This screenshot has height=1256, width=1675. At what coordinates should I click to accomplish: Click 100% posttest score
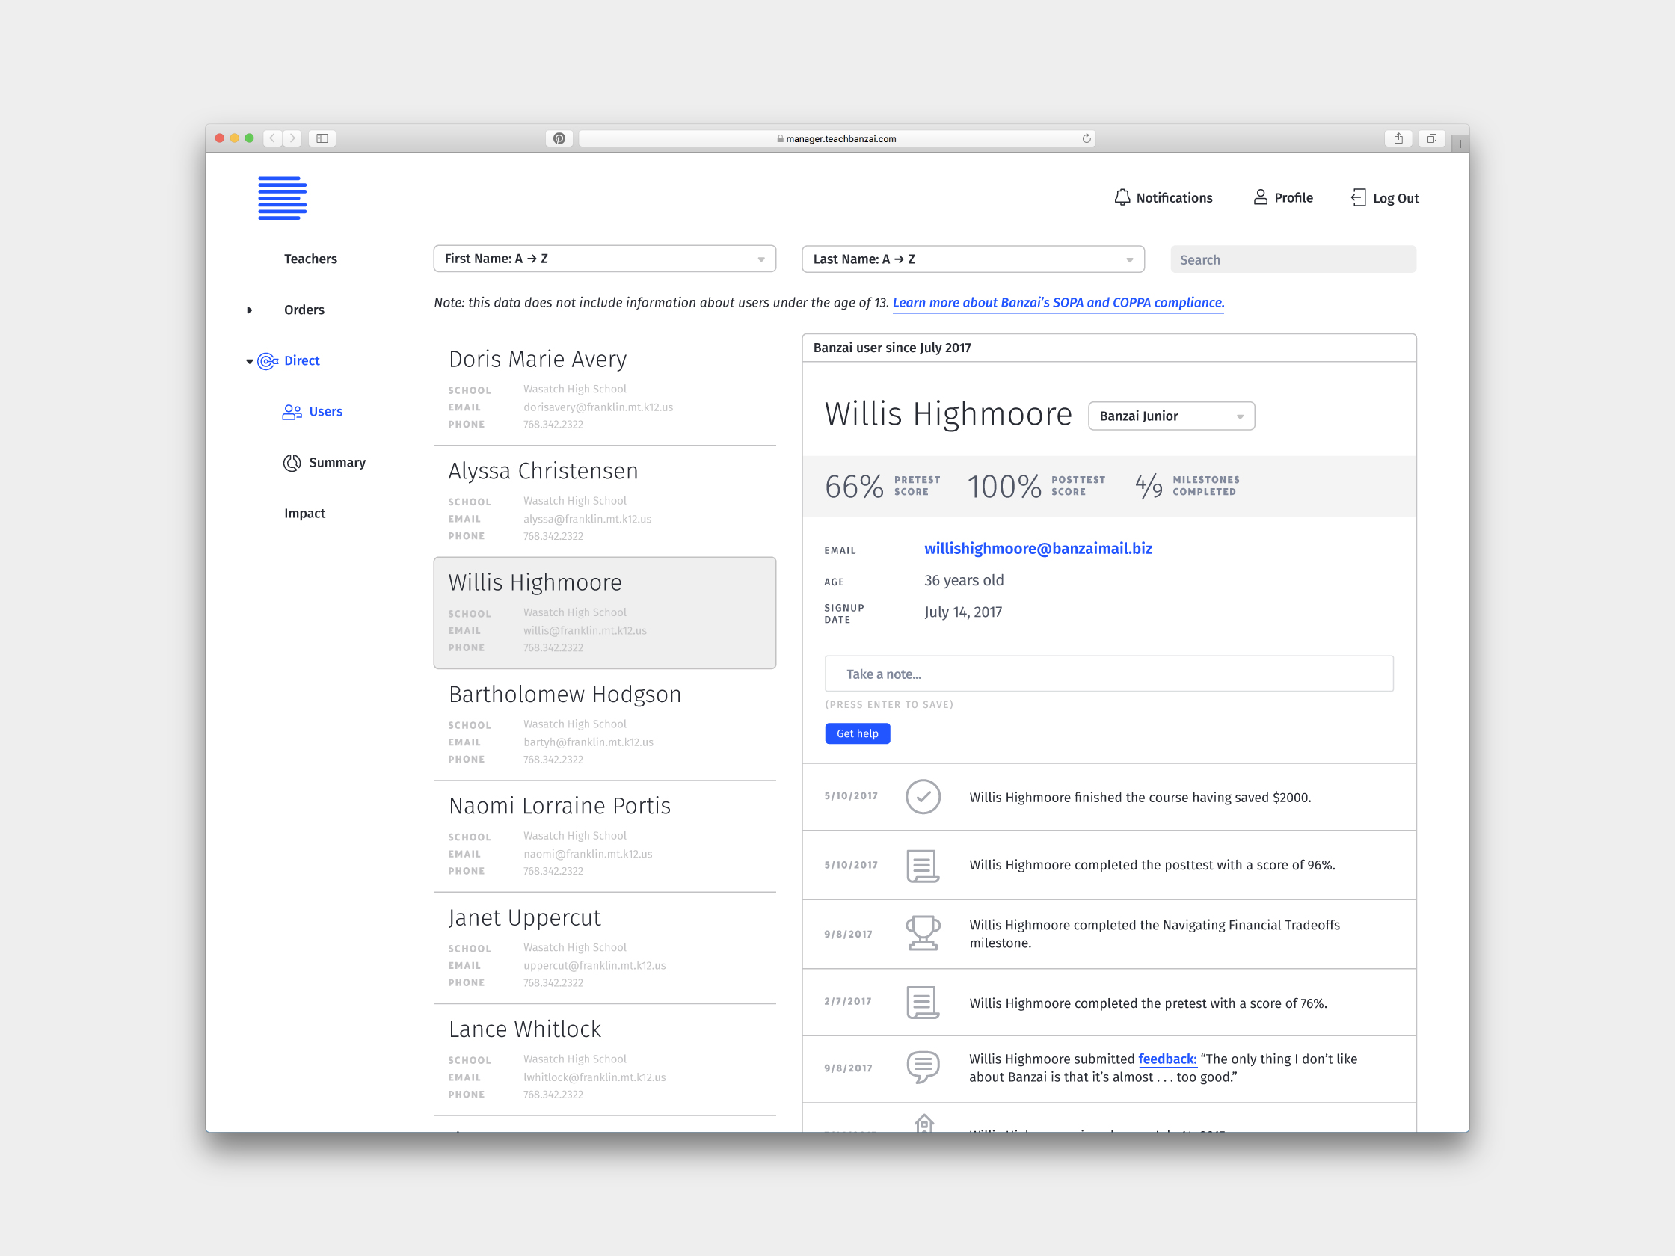[1004, 486]
